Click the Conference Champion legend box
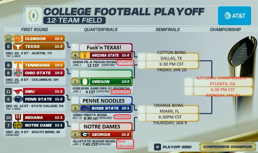 [228, 147]
